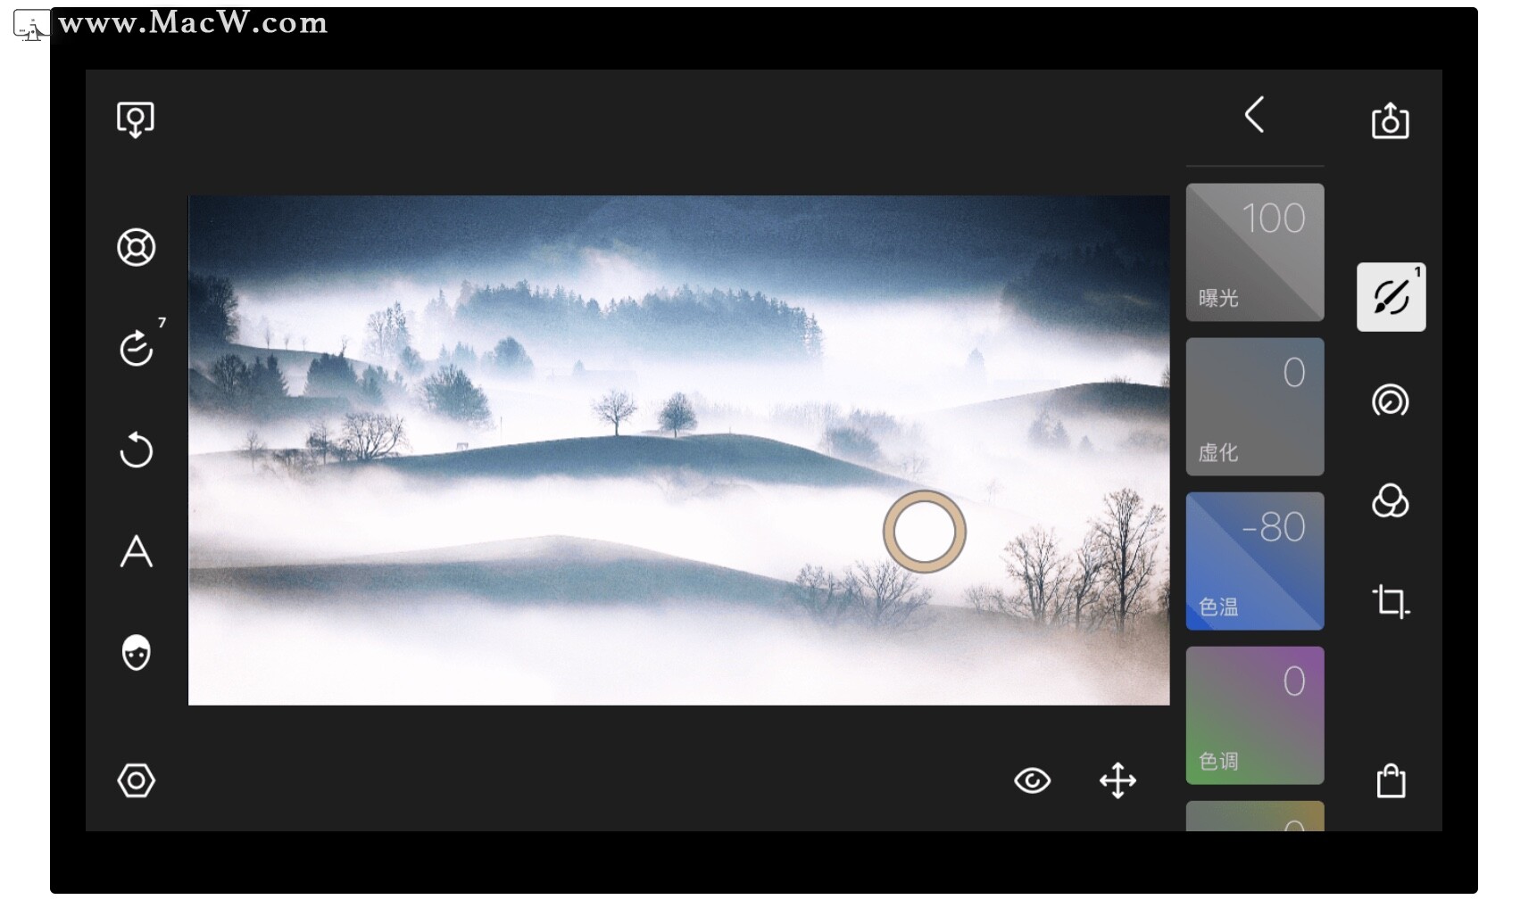Open the image import tool
Viewport: 1537px width, 908px height.
(x=136, y=119)
